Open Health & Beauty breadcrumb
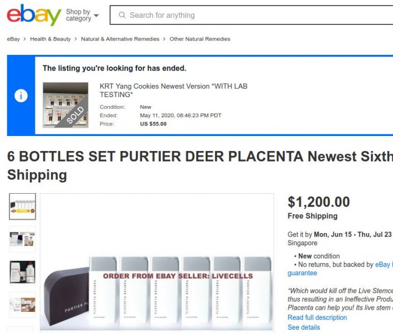The image size is (393, 333). coord(50,39)
